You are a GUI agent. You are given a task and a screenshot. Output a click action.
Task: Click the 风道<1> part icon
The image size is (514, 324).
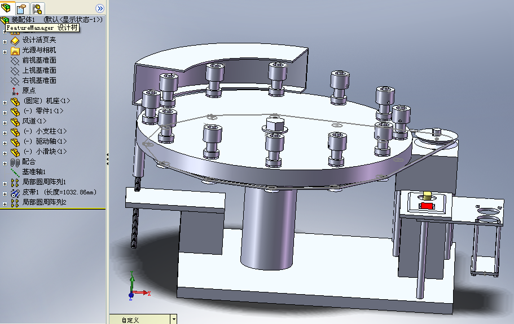(x=15, y=122)
